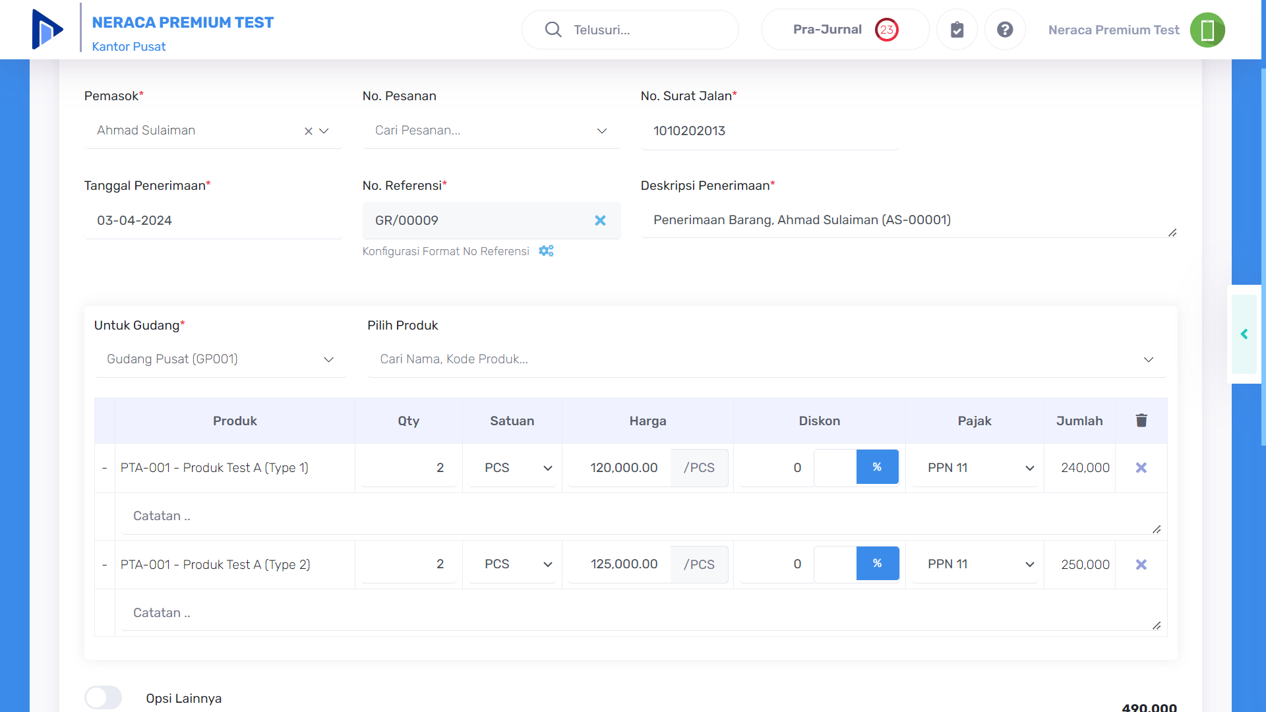Click the discount value field for Type 1
This screenshot has width=1266, height=712.
click(x=777, y=467)
